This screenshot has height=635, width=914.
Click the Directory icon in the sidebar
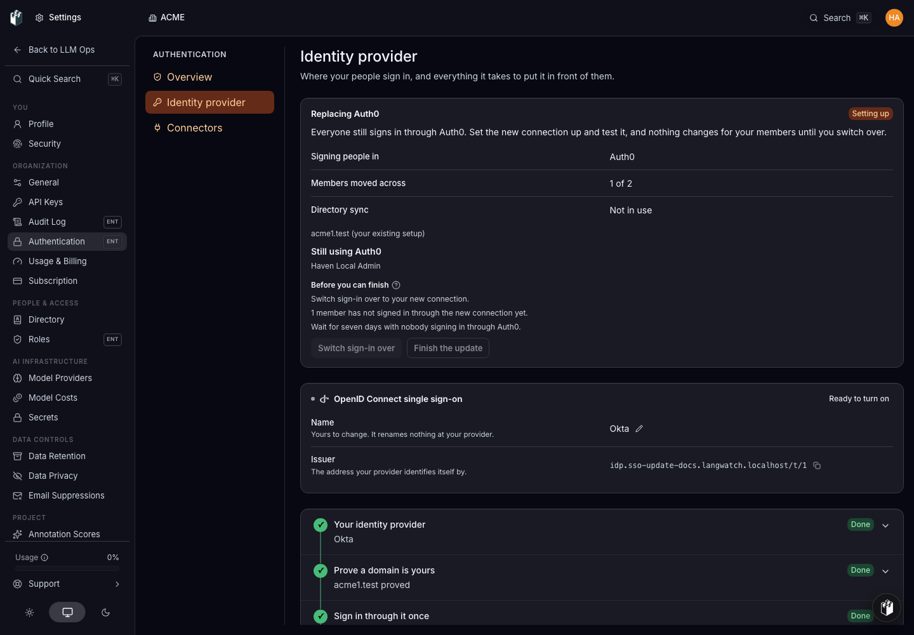click(x=18, y=319)
